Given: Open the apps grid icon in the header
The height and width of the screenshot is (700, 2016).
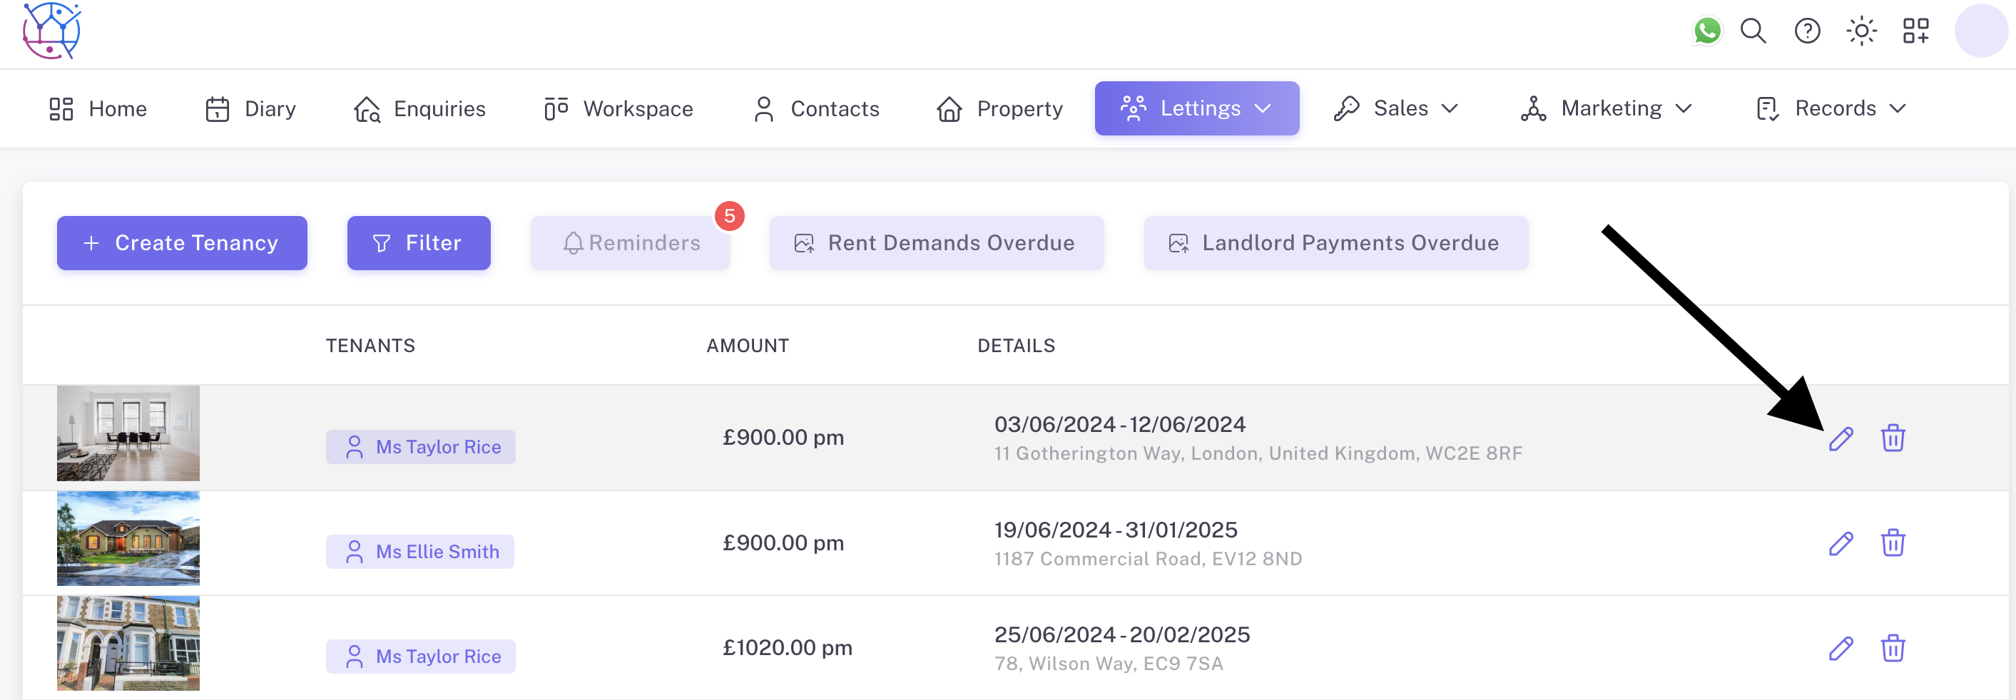Looking at the screenshot, I should coord(1916,31).
